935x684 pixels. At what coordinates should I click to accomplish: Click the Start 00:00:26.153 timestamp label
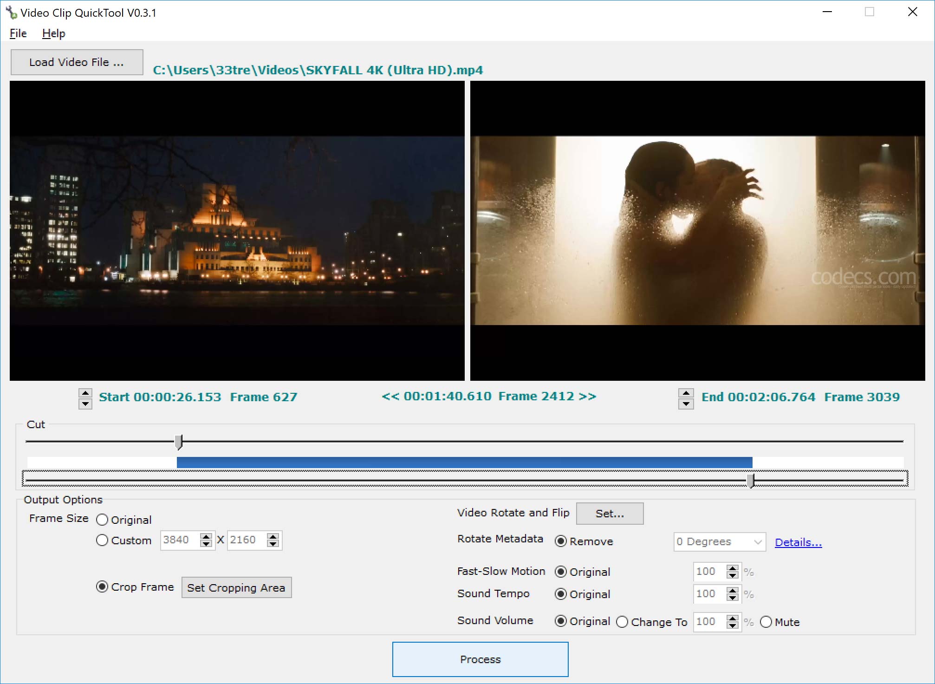(160, 397)
